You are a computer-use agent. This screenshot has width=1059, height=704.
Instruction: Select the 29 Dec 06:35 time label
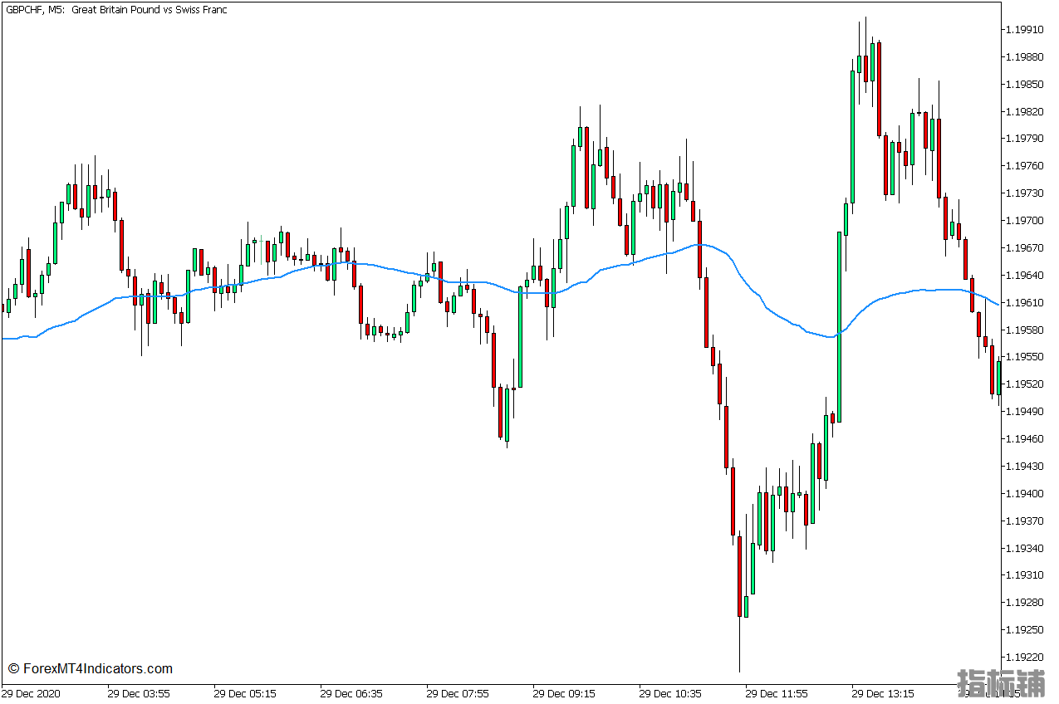[351, 692]
